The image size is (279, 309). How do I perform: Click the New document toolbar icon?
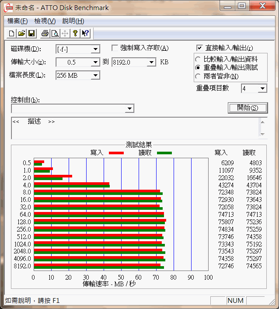(x=11, y=33)
